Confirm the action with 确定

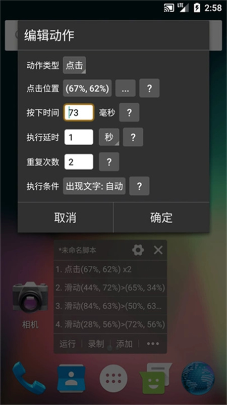[161, 218]
